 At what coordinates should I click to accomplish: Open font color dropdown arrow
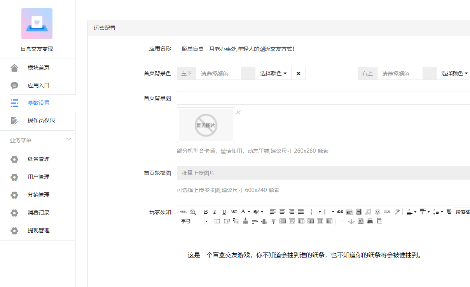point(249,212)
